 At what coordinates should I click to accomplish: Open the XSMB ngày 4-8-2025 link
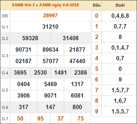[x=59, y=5]
